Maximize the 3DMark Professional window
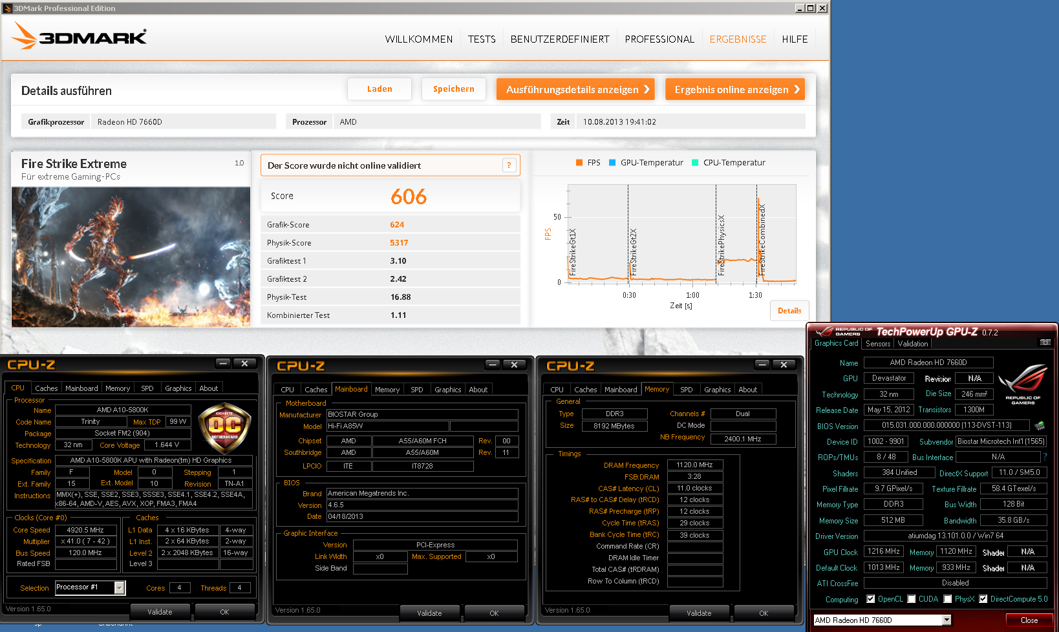The height and width of the screenshot is (632, 1059). (811, 8)
